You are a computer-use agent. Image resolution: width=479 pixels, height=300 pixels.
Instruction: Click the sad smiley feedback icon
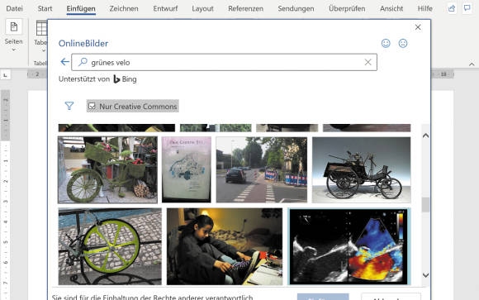(x=403, y=44)
